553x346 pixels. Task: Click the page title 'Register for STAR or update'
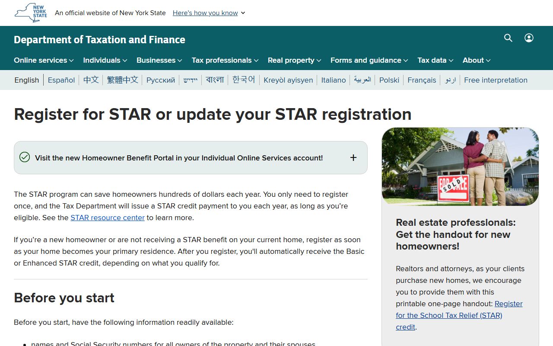click(x=213, y=114)
